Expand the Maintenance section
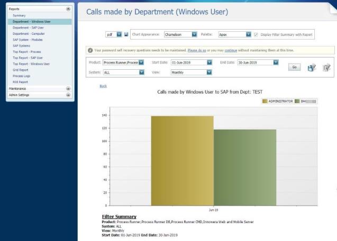337x241 pixels. [x=68, y=88]
